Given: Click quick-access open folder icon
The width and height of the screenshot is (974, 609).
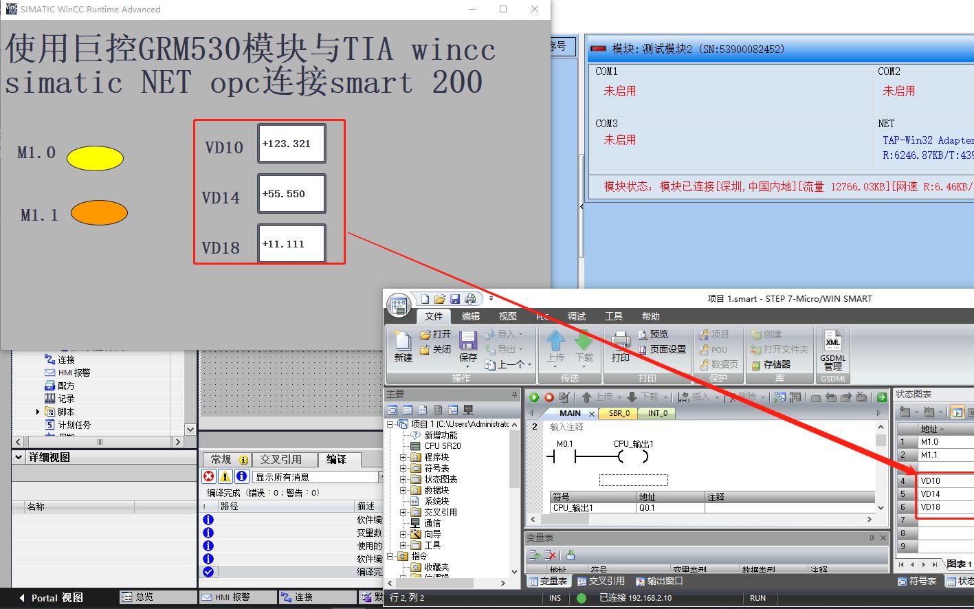Looking at the screenshot, I should pyautogui.click(x=440, y=299).
